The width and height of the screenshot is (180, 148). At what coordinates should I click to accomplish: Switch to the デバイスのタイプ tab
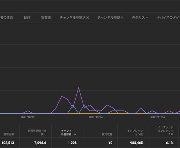[x=168, y=18]
